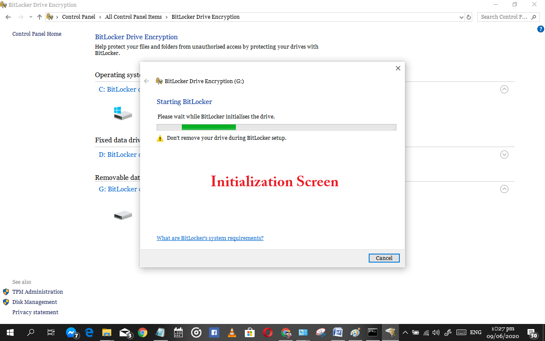The image size is (545, 341).
Task: Launch Microsoft Word from the taskbar
Action: 338,332
